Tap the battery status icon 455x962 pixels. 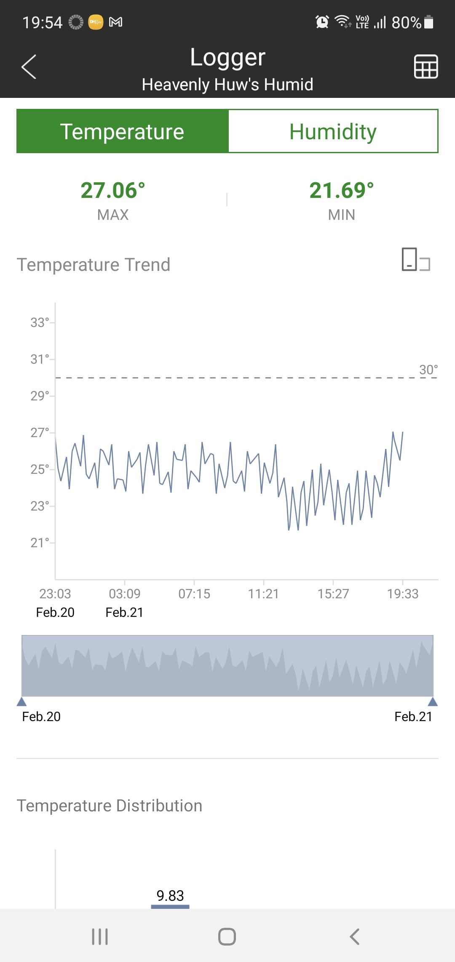click(x=428, y=22)
